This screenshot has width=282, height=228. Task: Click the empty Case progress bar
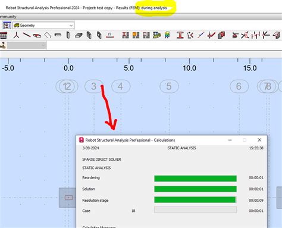click(x=195, y=210)
